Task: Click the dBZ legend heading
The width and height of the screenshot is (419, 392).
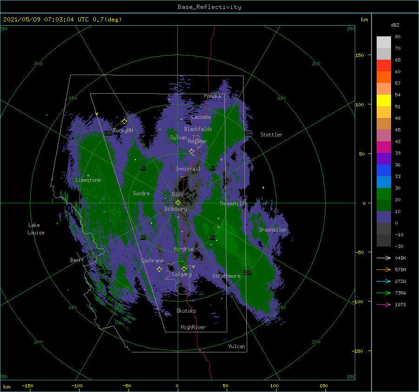Action: pos(395,25)
